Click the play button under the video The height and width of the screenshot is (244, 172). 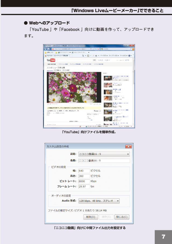[48, 104]
